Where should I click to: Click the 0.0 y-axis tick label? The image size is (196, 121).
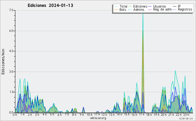[x=11, y=112]
